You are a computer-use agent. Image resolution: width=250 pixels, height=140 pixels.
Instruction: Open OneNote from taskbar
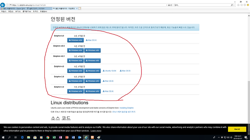point(60,137)
